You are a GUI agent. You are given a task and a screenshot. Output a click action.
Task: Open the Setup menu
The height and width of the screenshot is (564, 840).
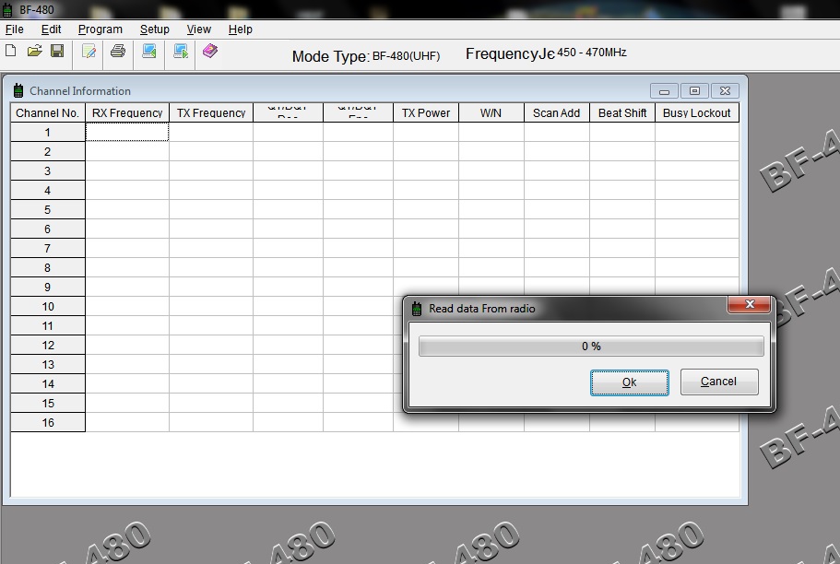[154, 29]
